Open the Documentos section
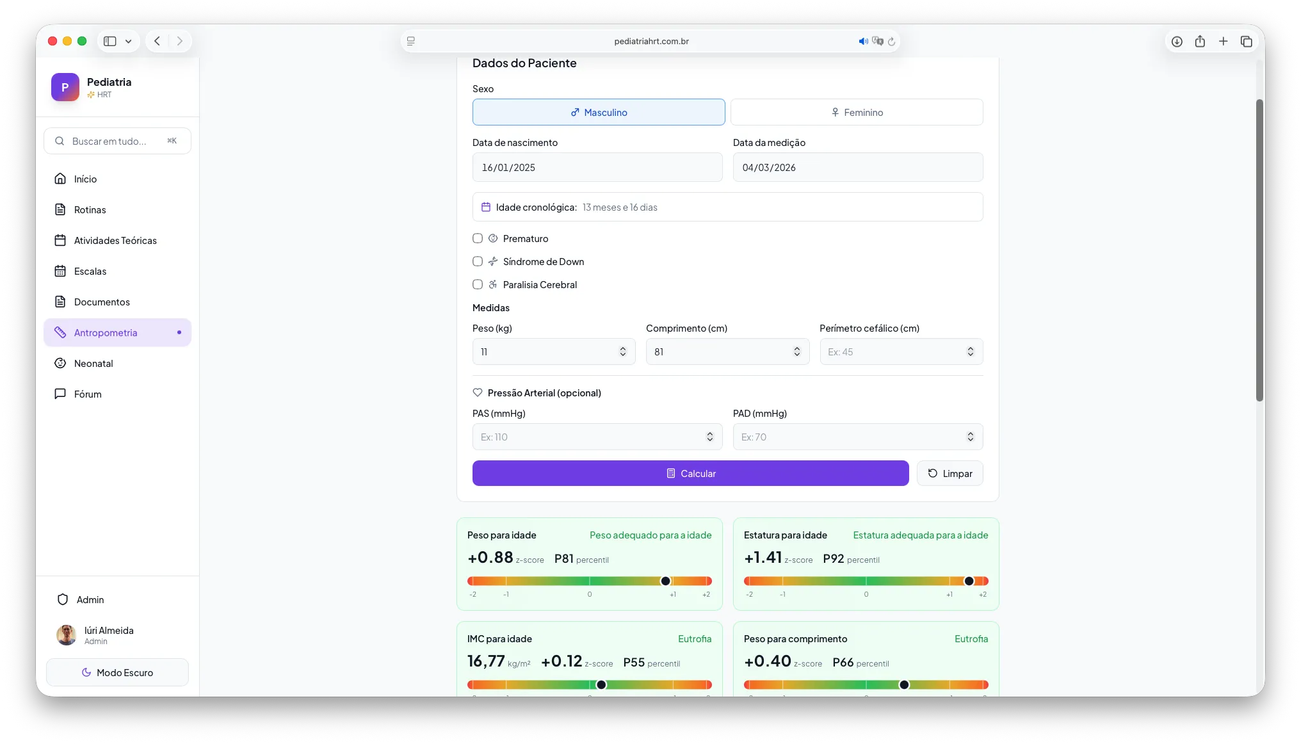This screenshot has height=744, width=1301. tap(101, 302)
